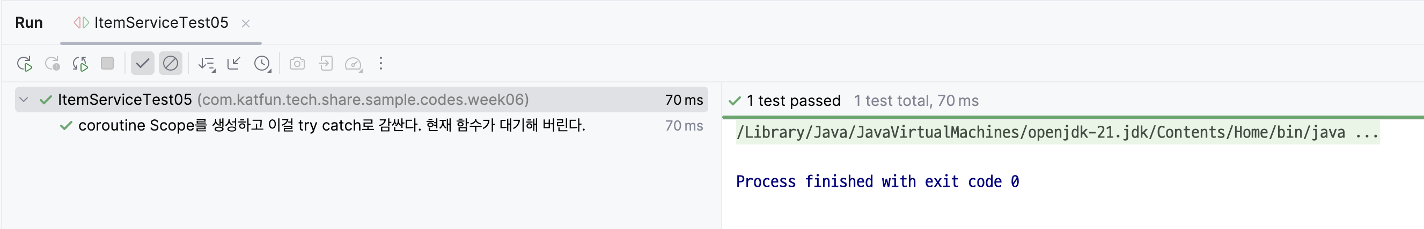Open the sort tests dropdown

pos(206,64)
